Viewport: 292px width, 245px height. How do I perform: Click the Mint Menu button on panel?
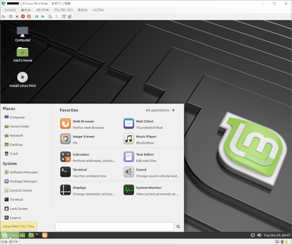pos(9,235)
